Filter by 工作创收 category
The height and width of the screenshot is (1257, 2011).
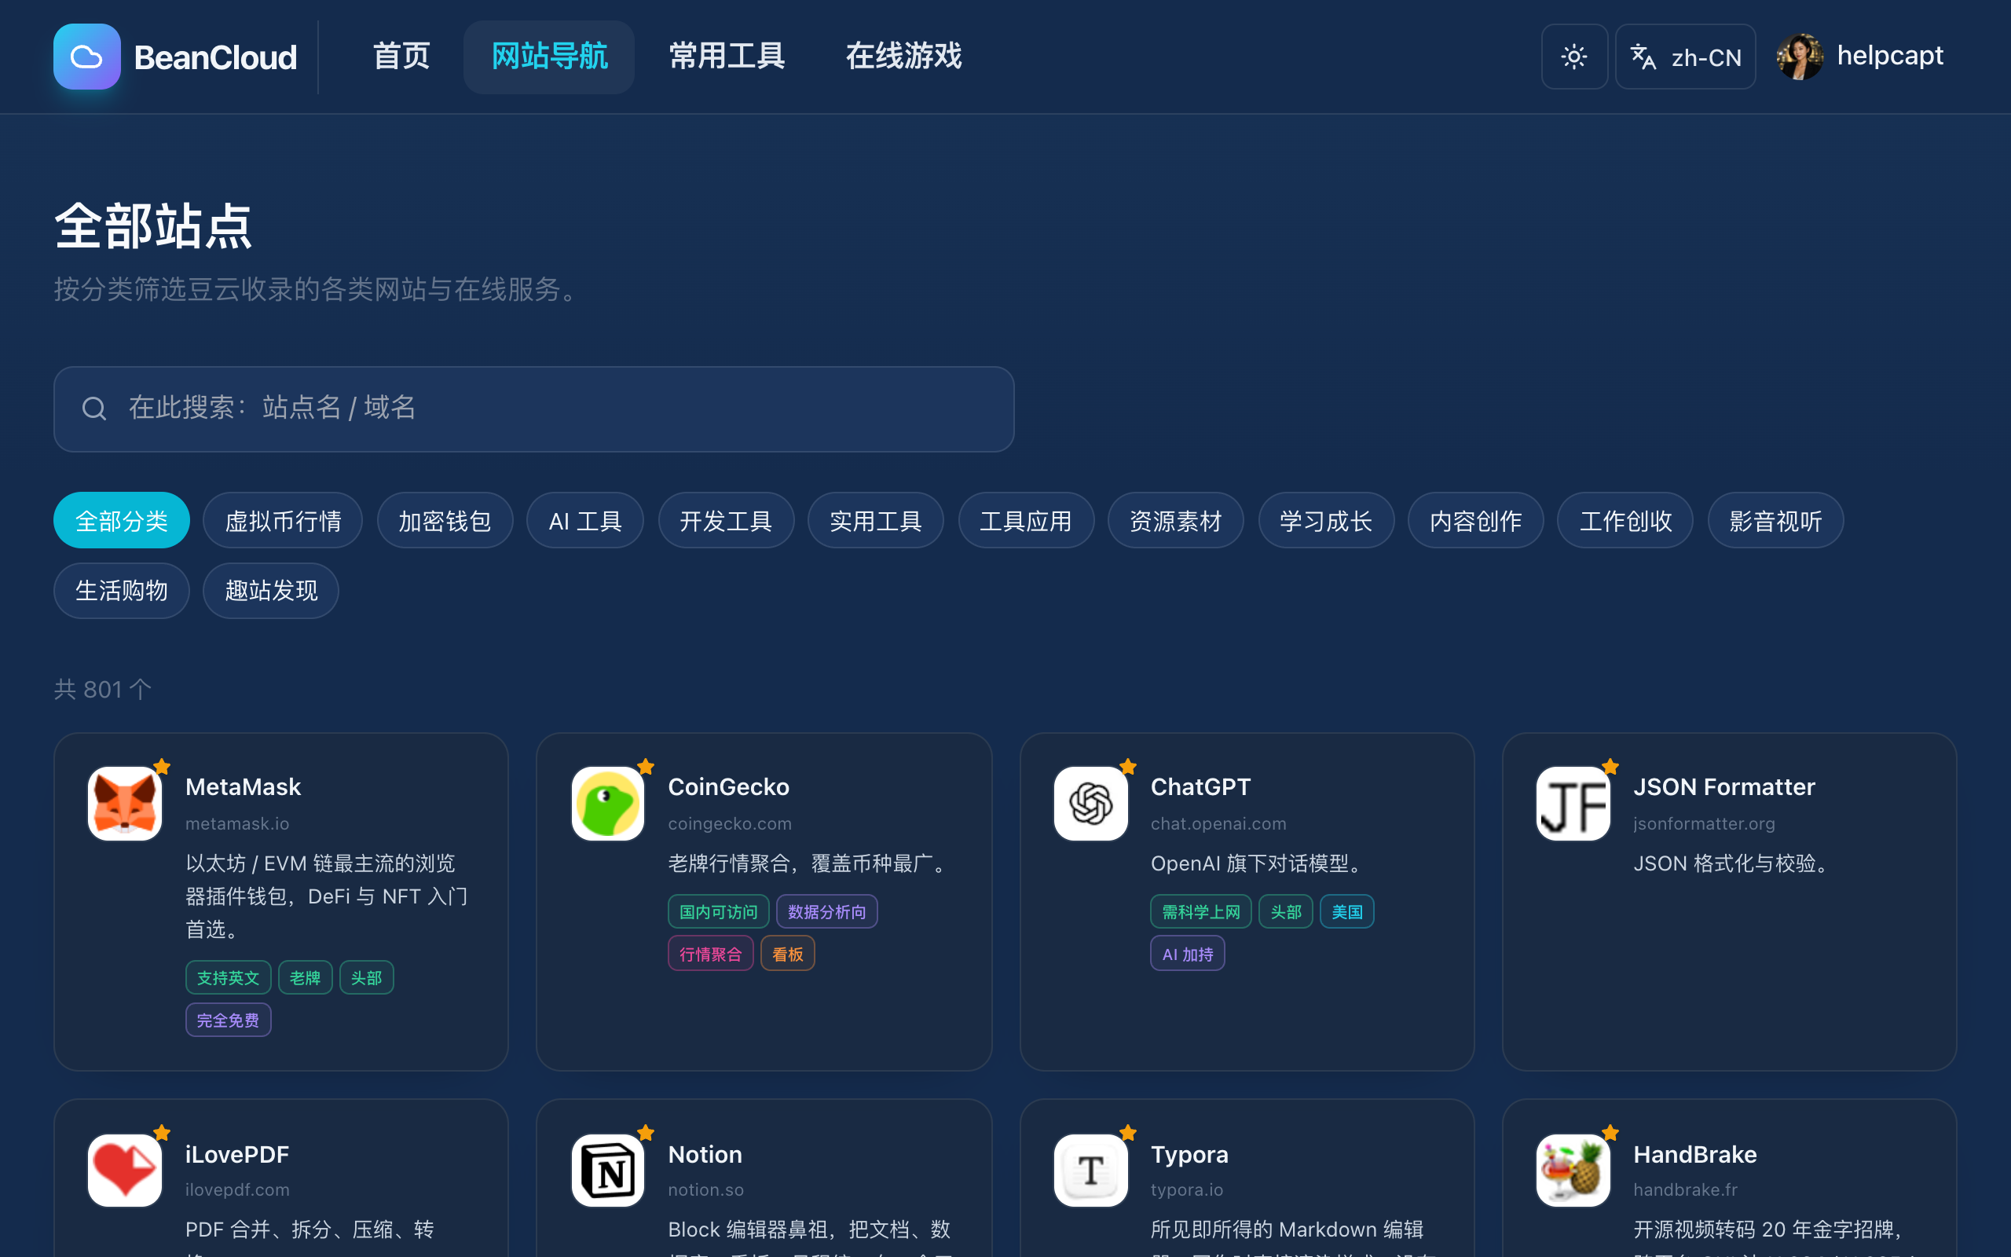click(x=1625, y=520)
